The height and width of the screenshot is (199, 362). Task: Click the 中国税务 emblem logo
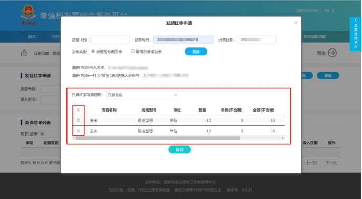pyautogui.click(x=28, y=15)
